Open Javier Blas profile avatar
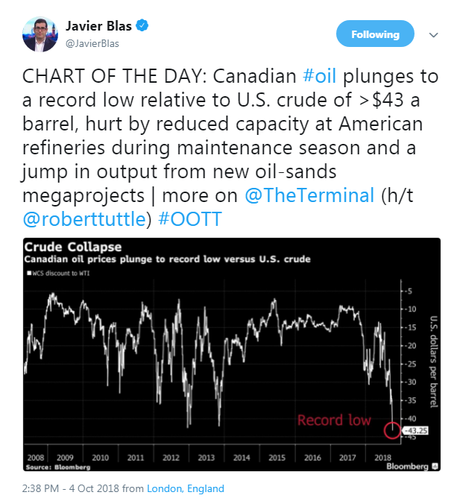The height and width of the screenshot is (501, 457). click(40, 34)
